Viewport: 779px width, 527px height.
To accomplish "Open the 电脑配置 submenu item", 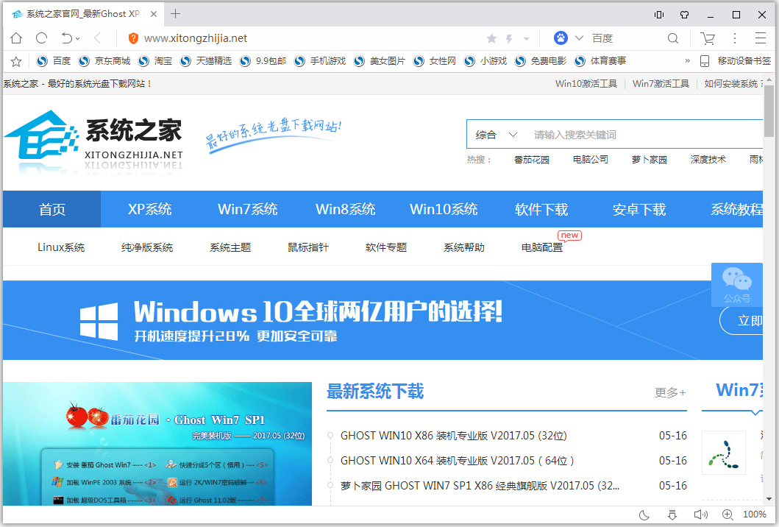I will 542,247.
